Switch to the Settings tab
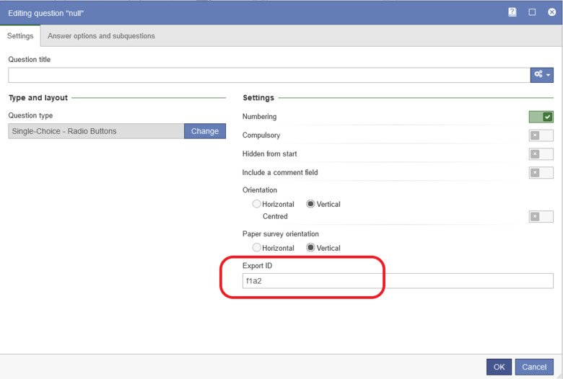This screenshot has height=379, width=563. coord(20,36)
